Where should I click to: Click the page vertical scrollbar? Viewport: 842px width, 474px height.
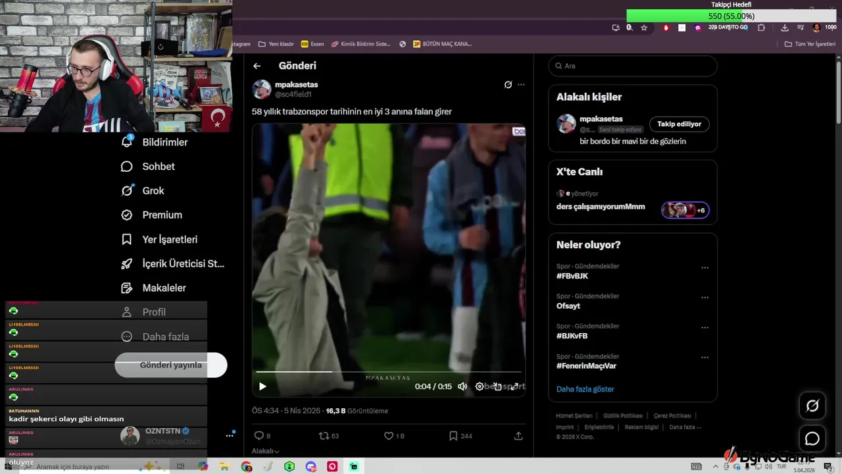tap(838, 91)
